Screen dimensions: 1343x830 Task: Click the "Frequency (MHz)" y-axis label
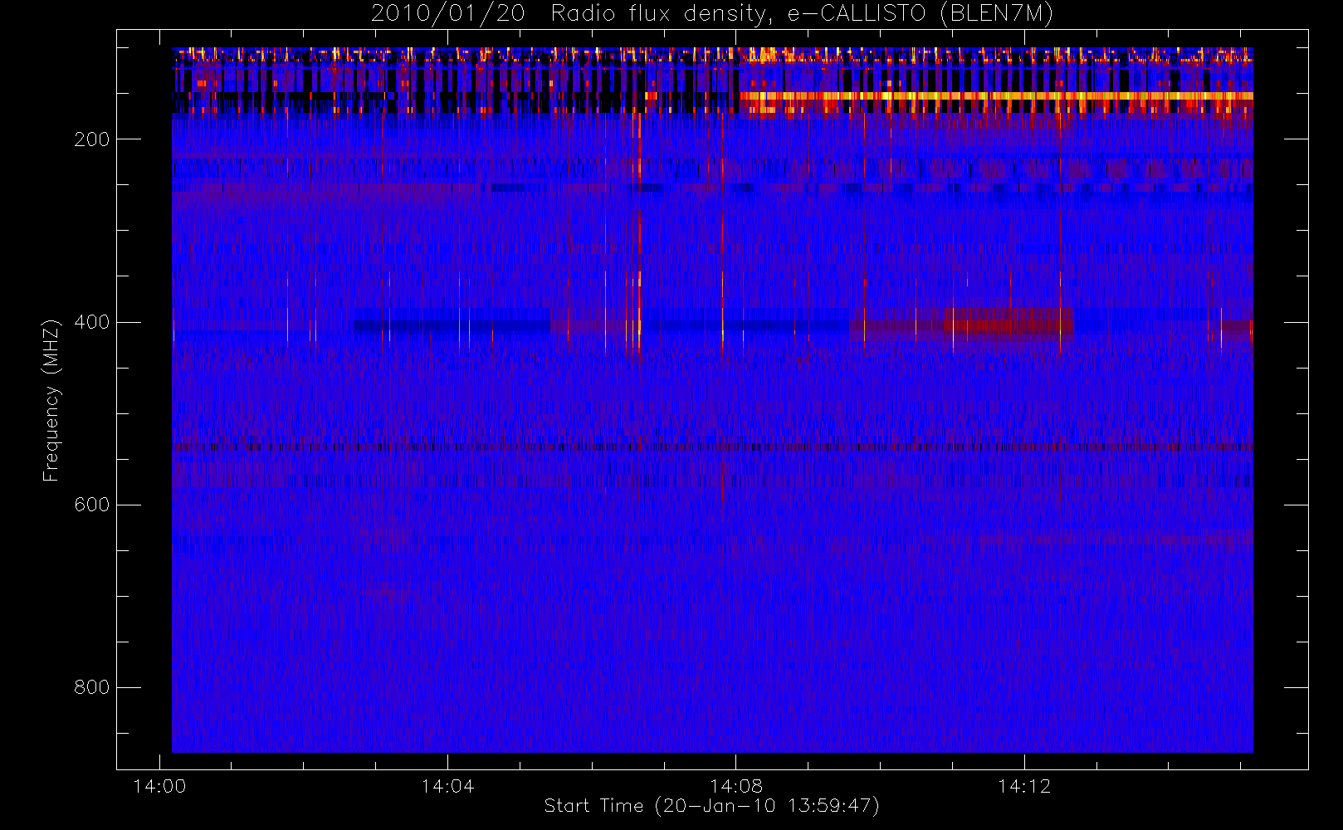click(x=51, y=400)
